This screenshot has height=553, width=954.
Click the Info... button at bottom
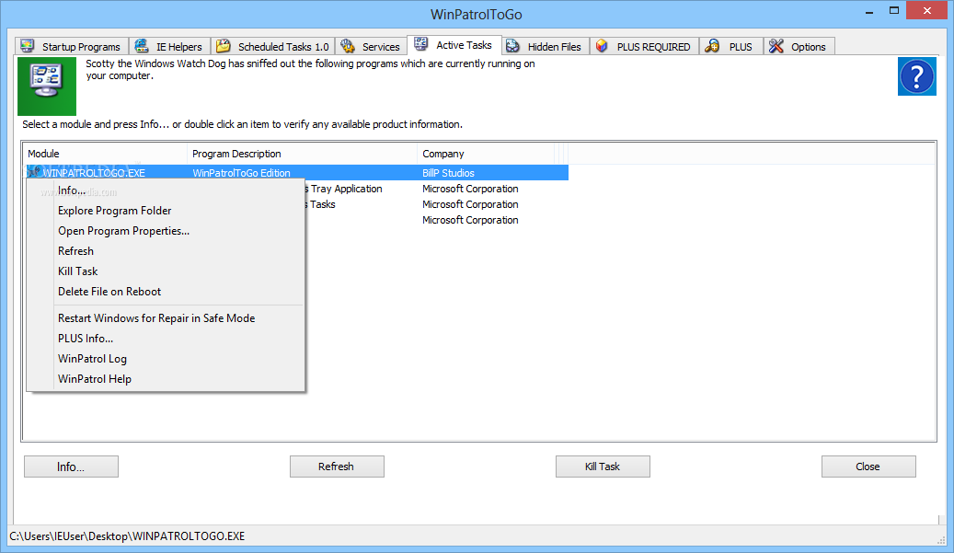(71, 467)
